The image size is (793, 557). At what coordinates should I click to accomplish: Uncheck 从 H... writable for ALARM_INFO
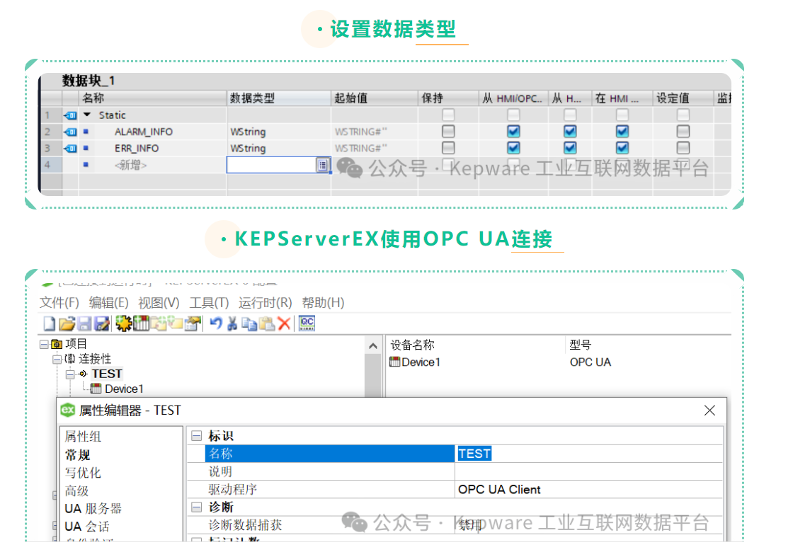point(570,132)
